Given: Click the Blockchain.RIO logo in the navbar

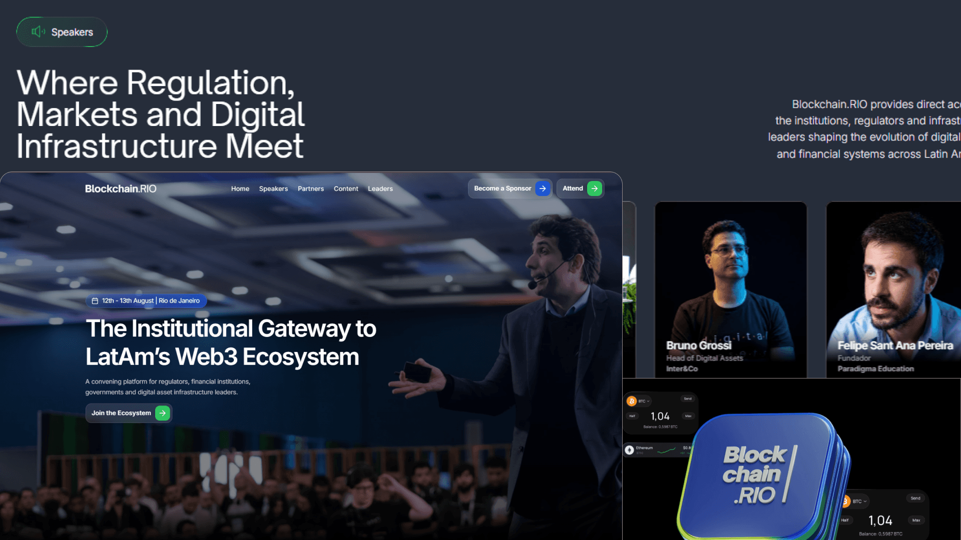Looking at the screenshot, I should (121, 188).
